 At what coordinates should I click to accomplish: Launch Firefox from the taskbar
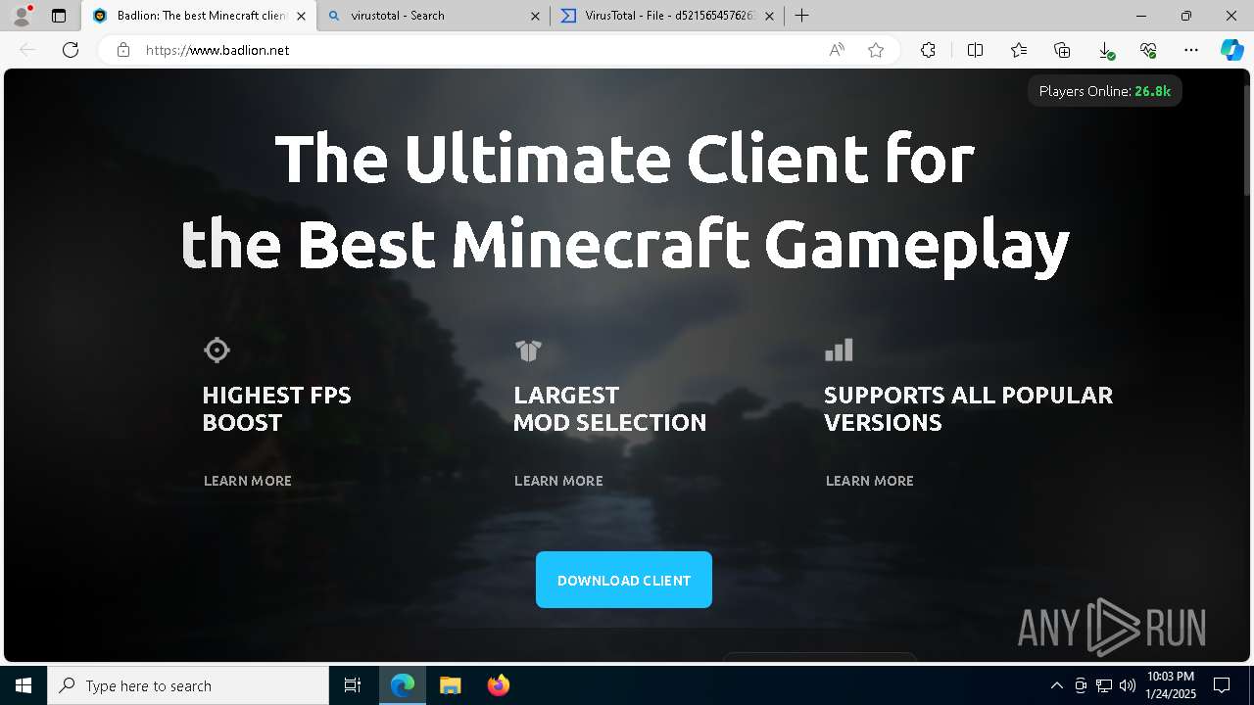click(498, 685)
